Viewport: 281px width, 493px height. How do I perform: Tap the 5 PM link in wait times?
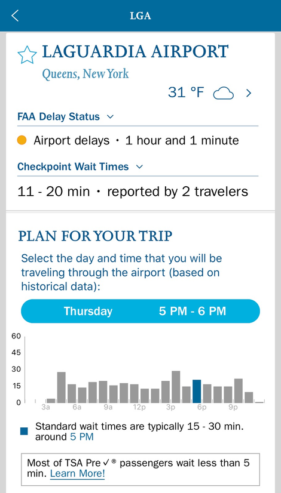(81, 437)
